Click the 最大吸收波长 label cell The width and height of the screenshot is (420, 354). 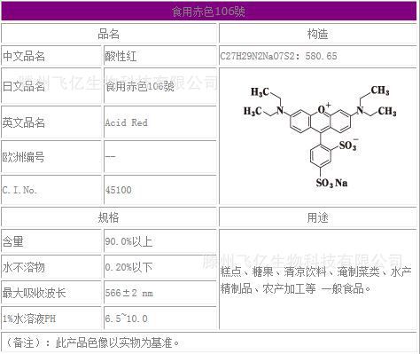51,293
